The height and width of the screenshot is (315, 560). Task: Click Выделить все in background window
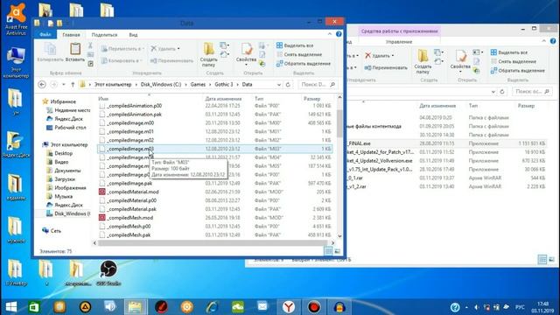coord(509,52)
